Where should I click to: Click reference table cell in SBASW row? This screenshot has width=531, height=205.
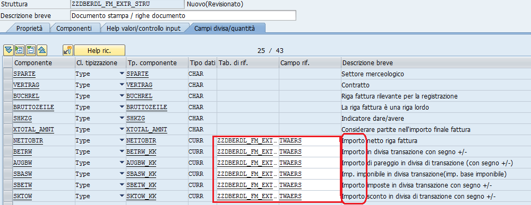pos(248,174)
